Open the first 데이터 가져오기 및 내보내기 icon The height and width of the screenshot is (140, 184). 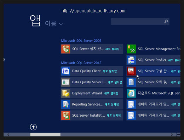point(131,104)
